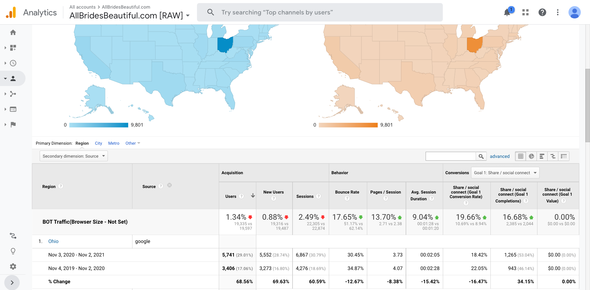Open the Discover lightbulb icon
Screen dimensions: 590x290
[13, 251]
